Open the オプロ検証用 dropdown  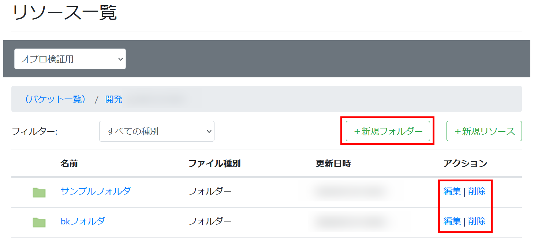[x=70, y=59]
